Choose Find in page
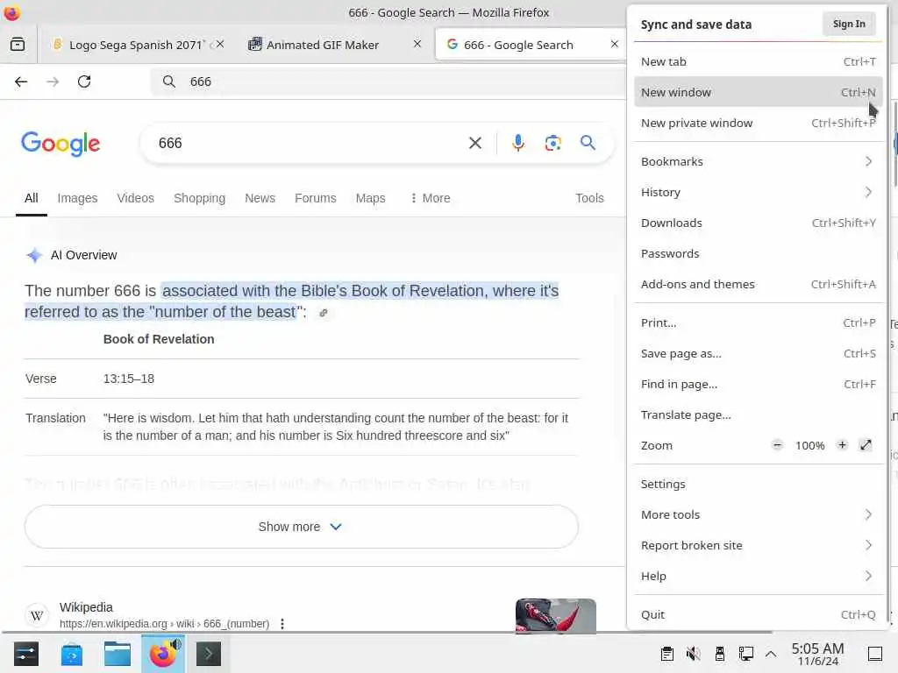The height and width of the screenshot is (673, 898). click(x=758, y=385)
